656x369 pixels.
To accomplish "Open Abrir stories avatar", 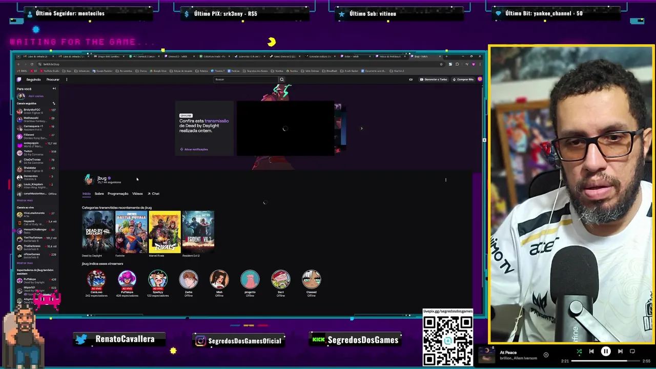I will (20, 96).
